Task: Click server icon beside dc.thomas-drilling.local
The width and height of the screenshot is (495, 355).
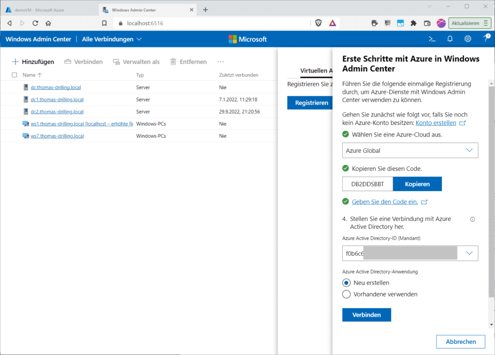Action: (26, 87)
